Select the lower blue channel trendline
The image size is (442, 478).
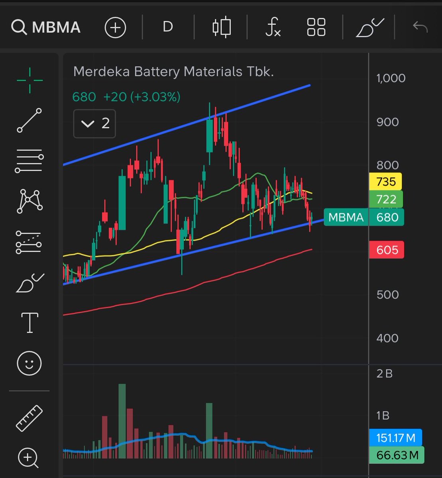point(193,252)
